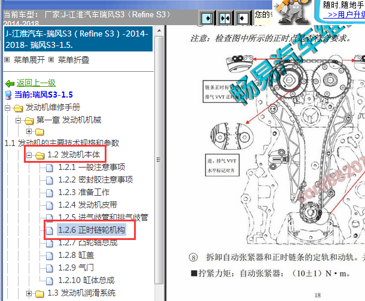
Task: Click the right-arrow panel layout button
Action: 206,18
